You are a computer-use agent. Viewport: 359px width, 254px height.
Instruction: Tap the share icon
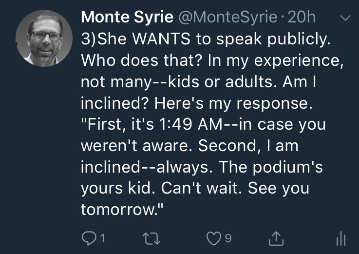276,238
